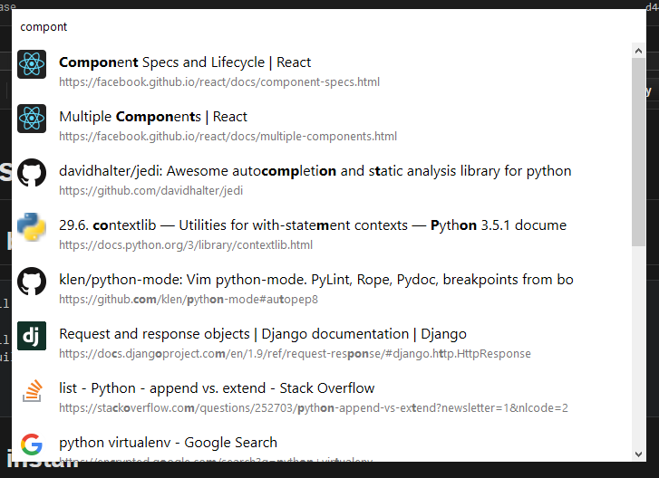The width and height of the screenshot is (659, 478).
Task: Open the Django Request and response objects entry
Action: [x=263, y=334]
